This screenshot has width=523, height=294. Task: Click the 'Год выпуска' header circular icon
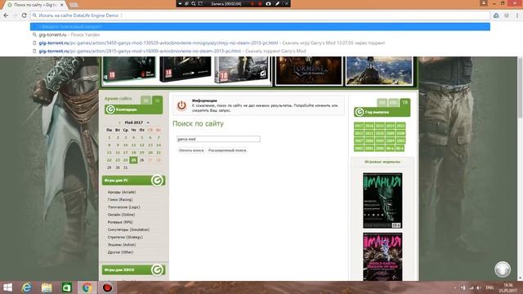(x=360, y=112)
